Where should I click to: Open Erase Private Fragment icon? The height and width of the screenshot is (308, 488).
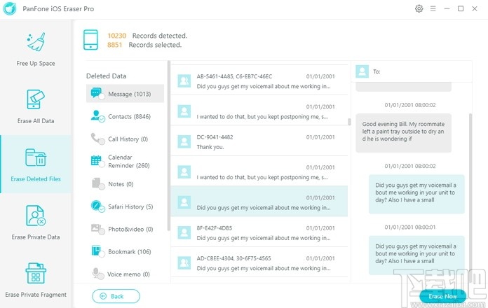[36, 273]
